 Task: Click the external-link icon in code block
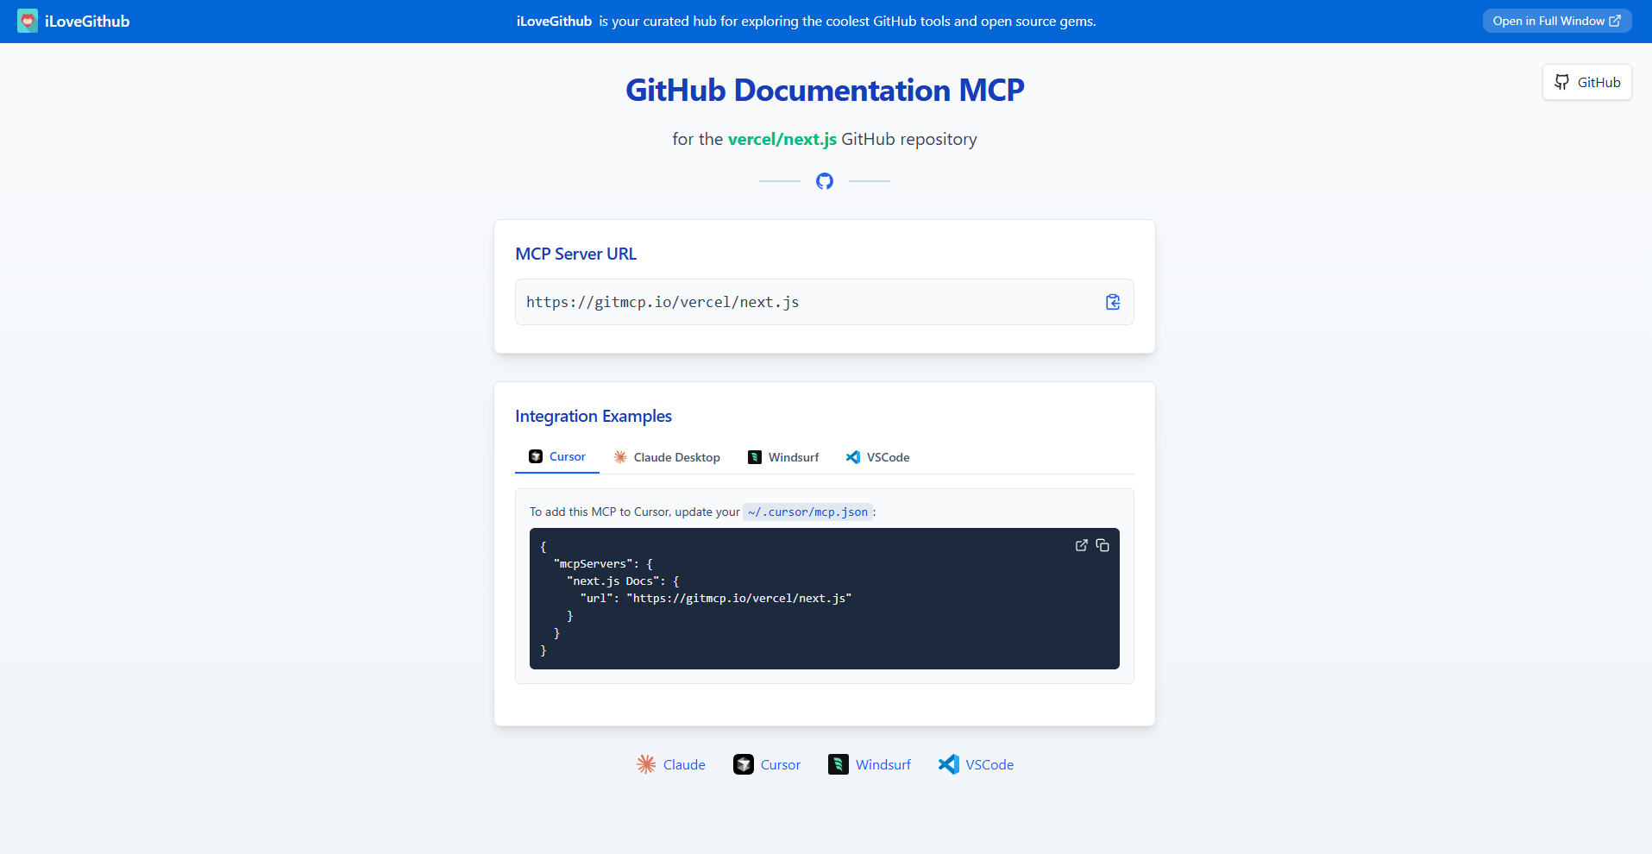coord(1081,545)
